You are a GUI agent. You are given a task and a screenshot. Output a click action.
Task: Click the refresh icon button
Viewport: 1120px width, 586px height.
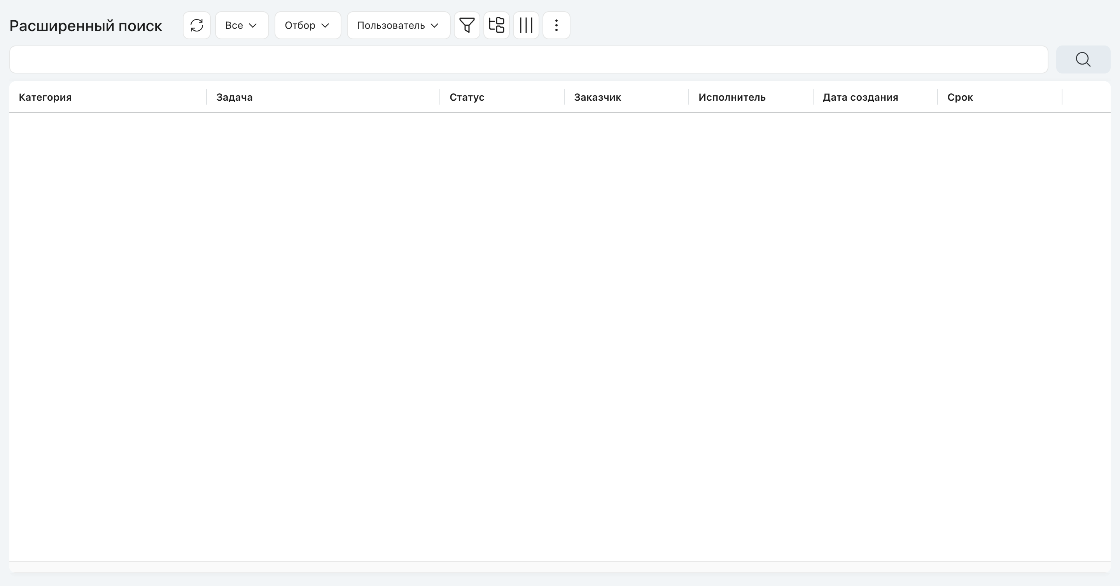click(x=196, y=25)
